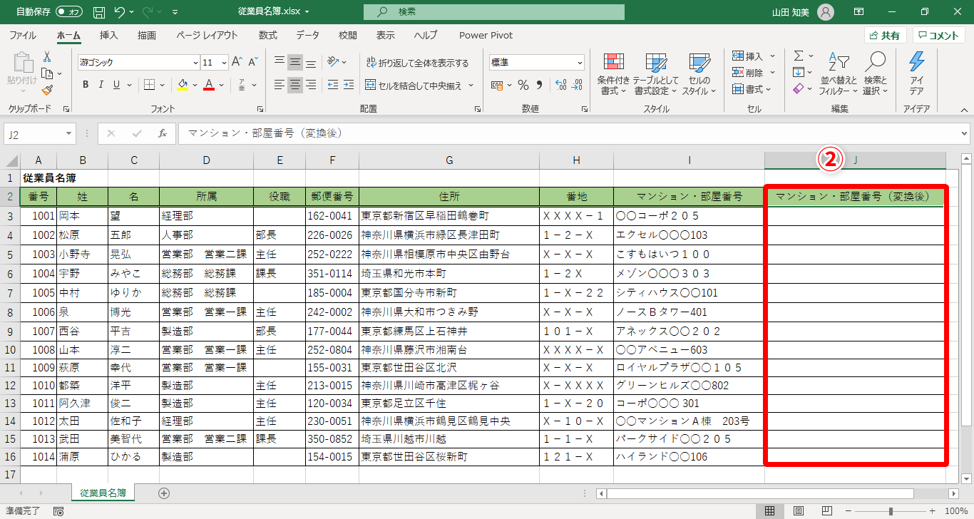Save the workbook with the floppy disk icon

pos(99,12)
